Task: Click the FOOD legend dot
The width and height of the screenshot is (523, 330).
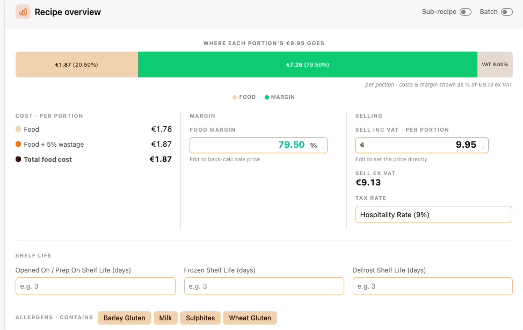Action: click(x=235, y=97)
